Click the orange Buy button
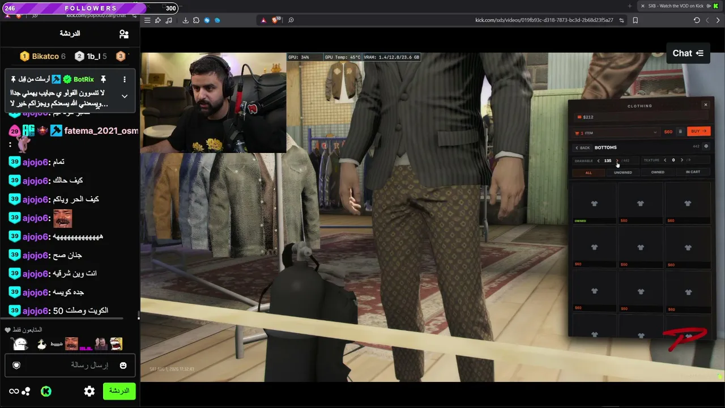The width and height of the screenshot is (725, 408). 698,131
